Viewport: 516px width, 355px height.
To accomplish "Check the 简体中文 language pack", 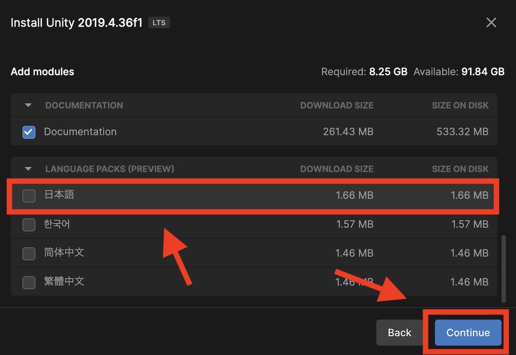I will click(29, 253).
